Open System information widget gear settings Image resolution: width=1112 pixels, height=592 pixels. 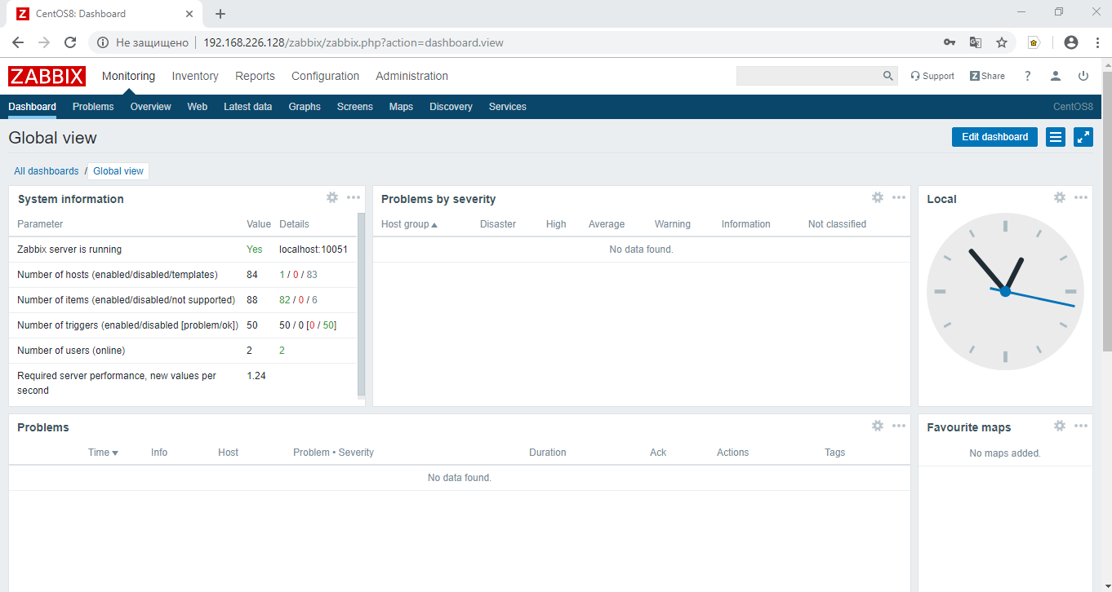click(332, 197)
